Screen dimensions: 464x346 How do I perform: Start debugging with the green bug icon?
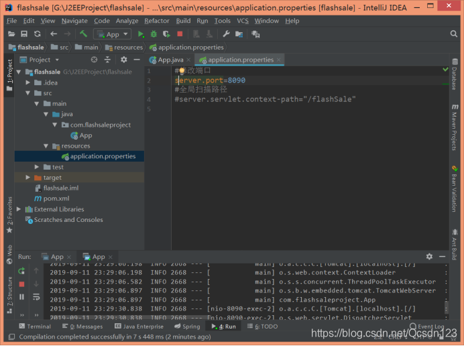(154, 34)
